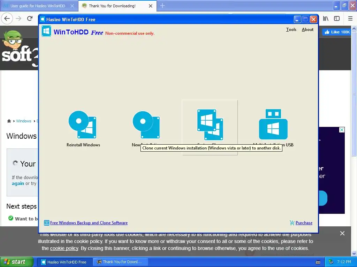This screenshot has height=267, width=357.
Task: Close the User guide browser tab
Action: click(x=72, y=6)
